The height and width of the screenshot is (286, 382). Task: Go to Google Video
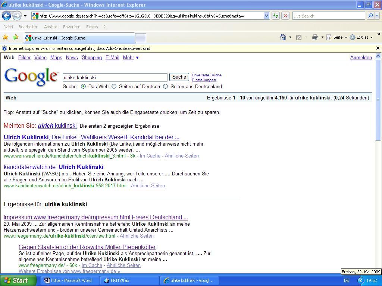[x=40, y=58]
